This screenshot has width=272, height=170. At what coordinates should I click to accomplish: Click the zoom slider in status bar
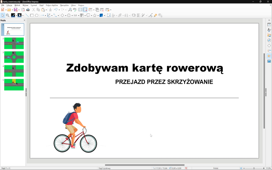[254, 168]
